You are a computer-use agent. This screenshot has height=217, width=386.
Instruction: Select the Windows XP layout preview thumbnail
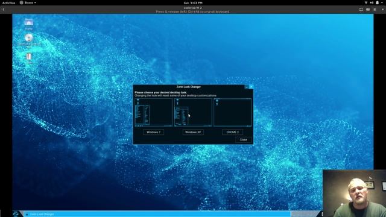193,113
